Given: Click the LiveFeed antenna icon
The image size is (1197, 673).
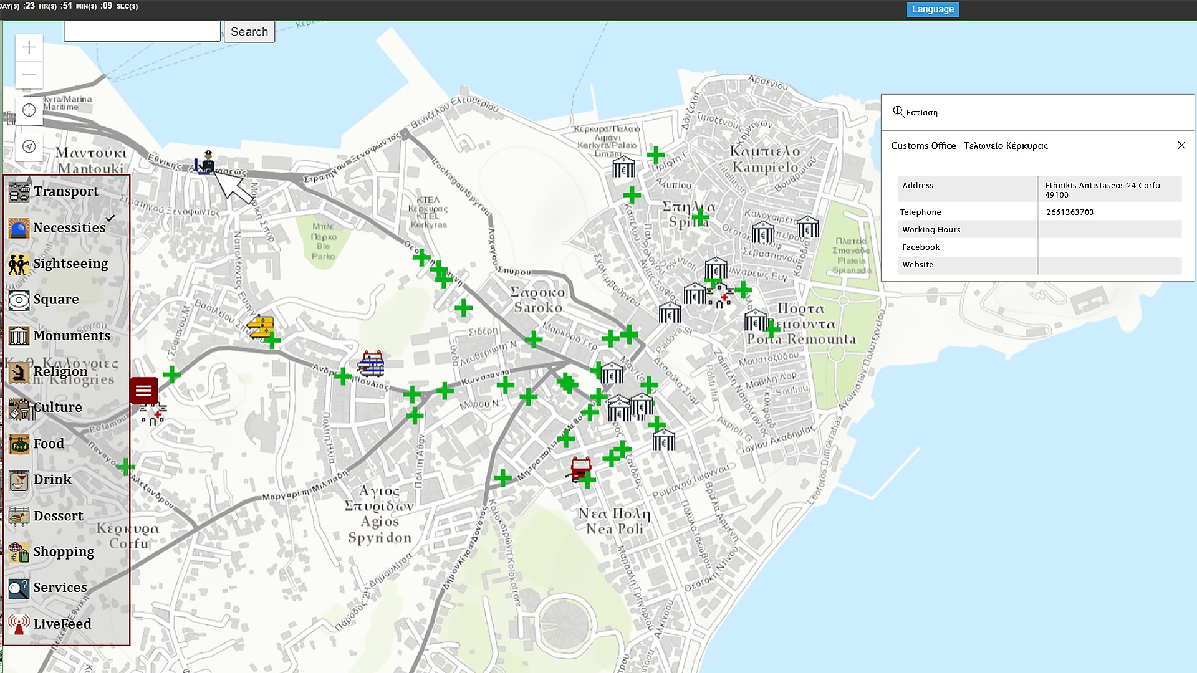Looking at the screenshot, I should click(x=19, y=624).
